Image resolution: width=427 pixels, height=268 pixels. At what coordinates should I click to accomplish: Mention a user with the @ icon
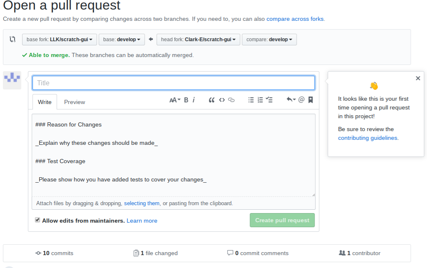(x=302, y=100)
